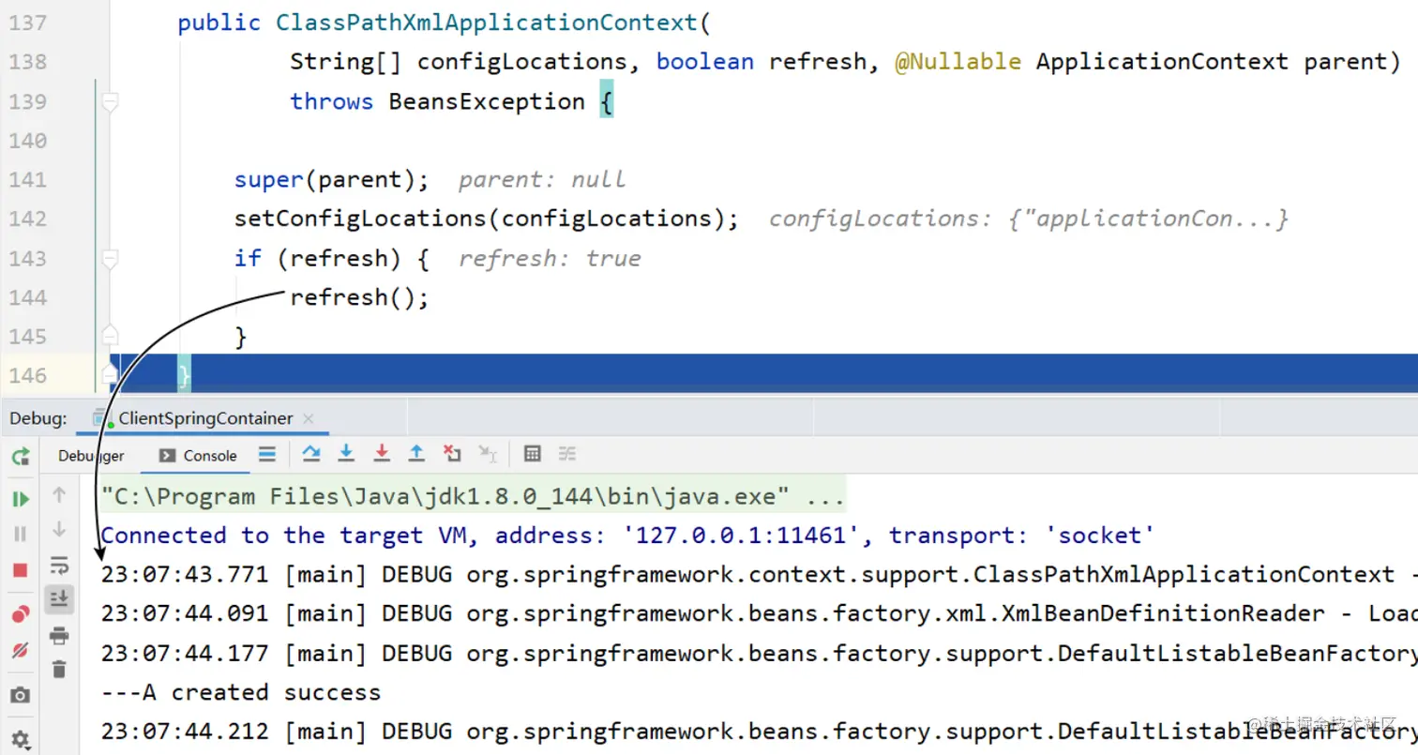Click the 'refresh: true' inline hint

(550, 258)
